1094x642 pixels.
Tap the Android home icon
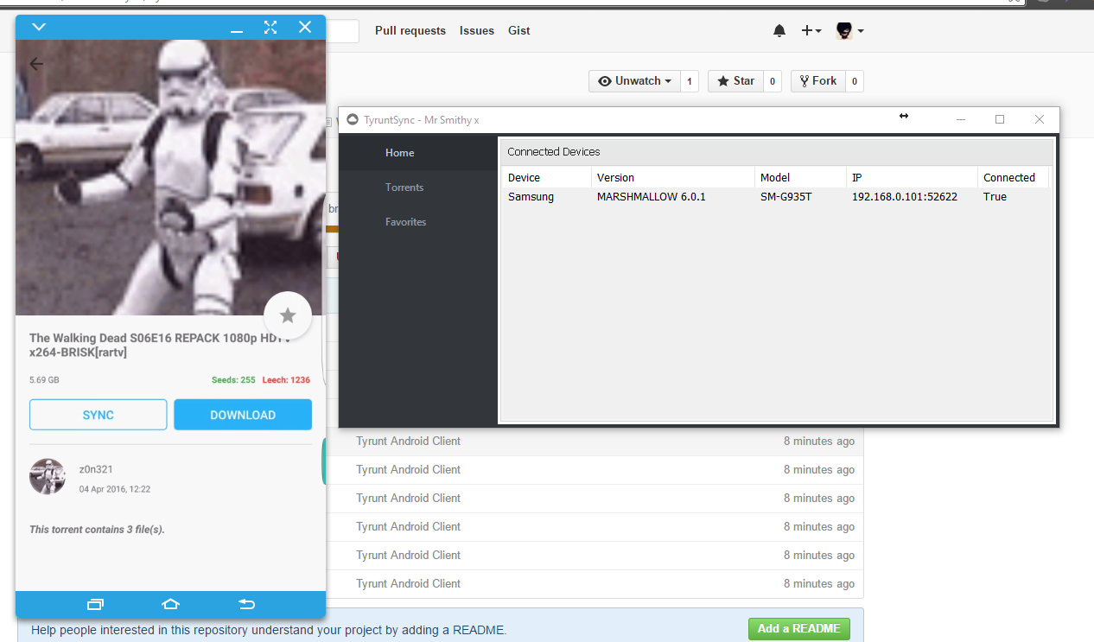(x=170, y=604)
